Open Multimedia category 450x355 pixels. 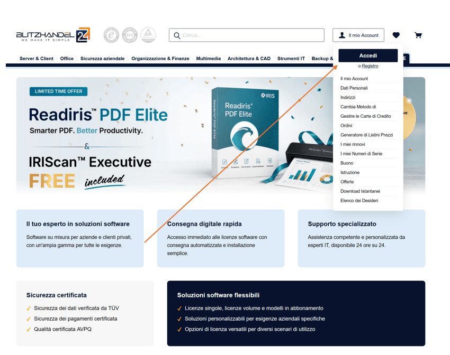click(x=209, y=59)
